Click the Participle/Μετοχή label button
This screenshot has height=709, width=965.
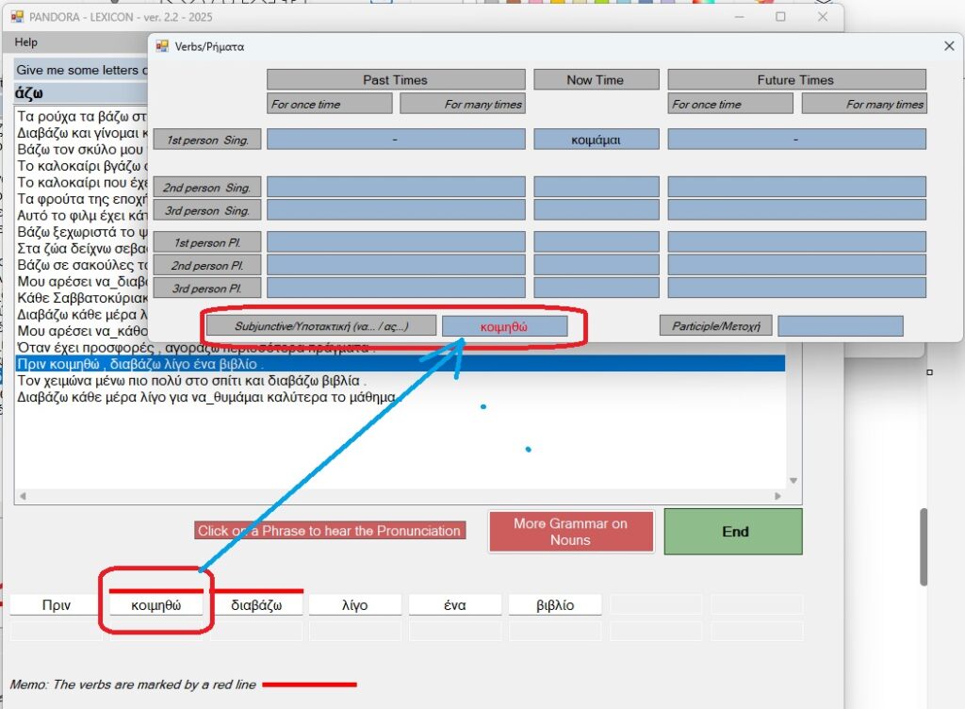click(716, 326)
